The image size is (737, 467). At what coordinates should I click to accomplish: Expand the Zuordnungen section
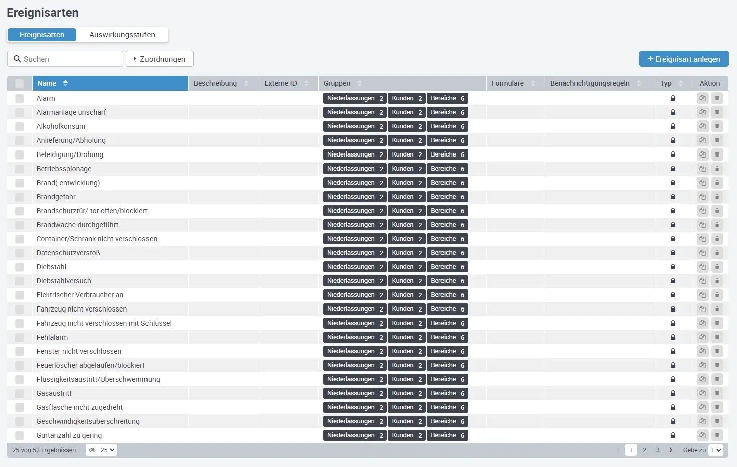click(x=160, y=59)
